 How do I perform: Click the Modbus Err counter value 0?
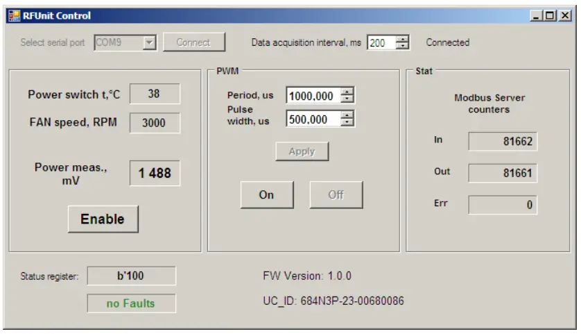tap(503, 205)
